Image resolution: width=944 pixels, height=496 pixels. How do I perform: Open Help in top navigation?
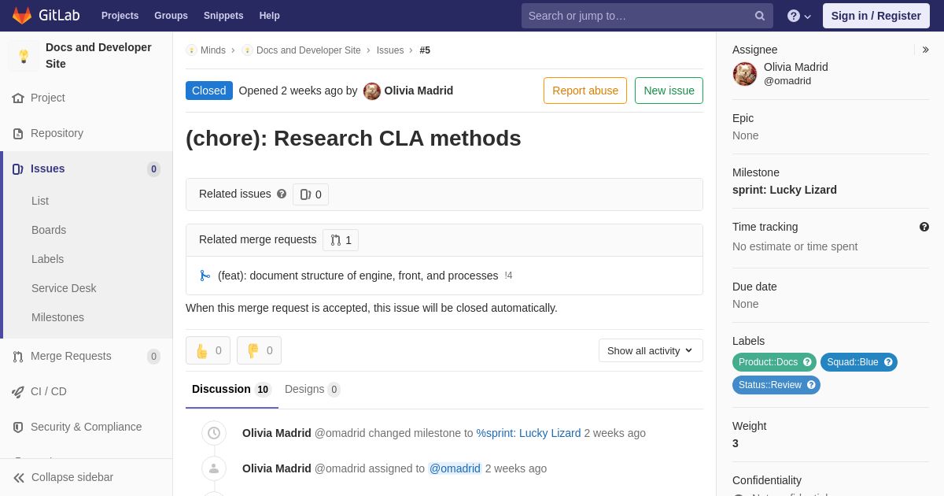[270, 16]
